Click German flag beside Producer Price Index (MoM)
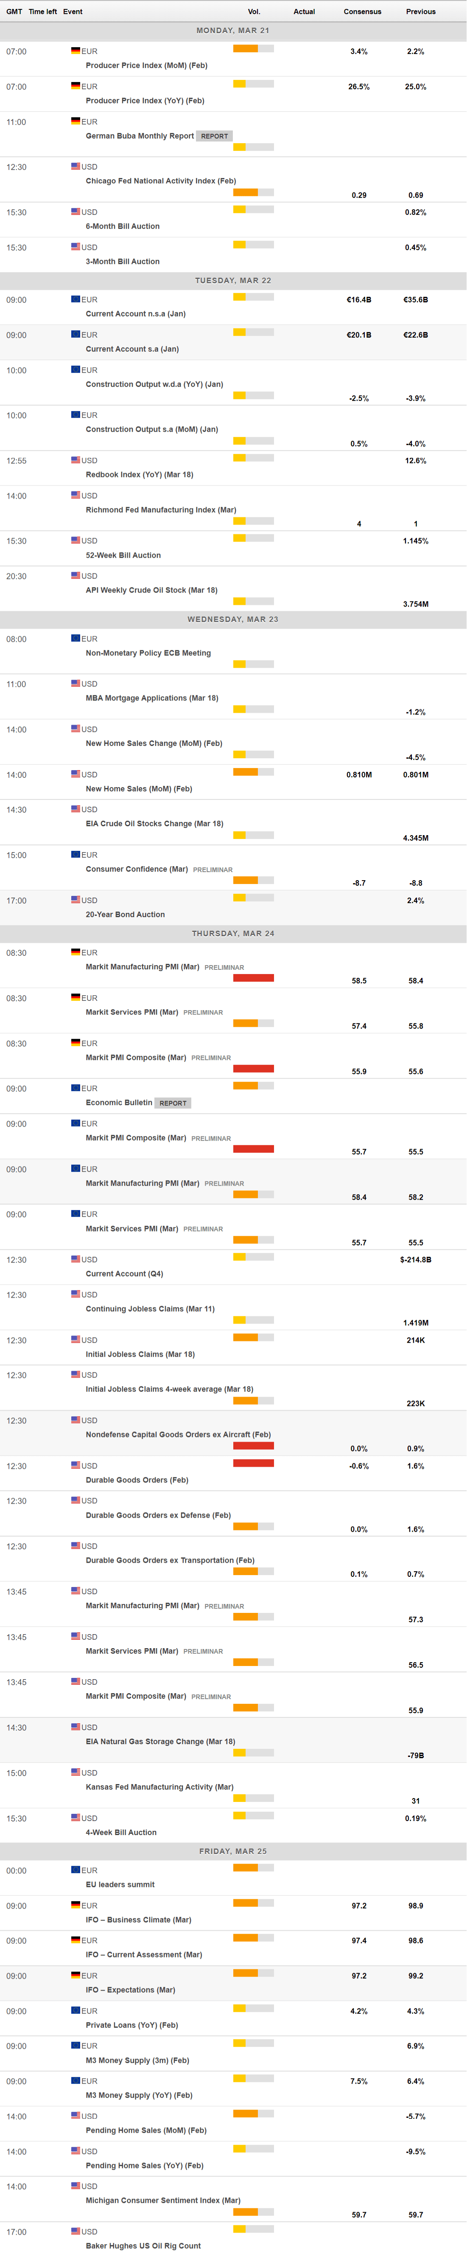467x2256 pixels. (75, 51)
